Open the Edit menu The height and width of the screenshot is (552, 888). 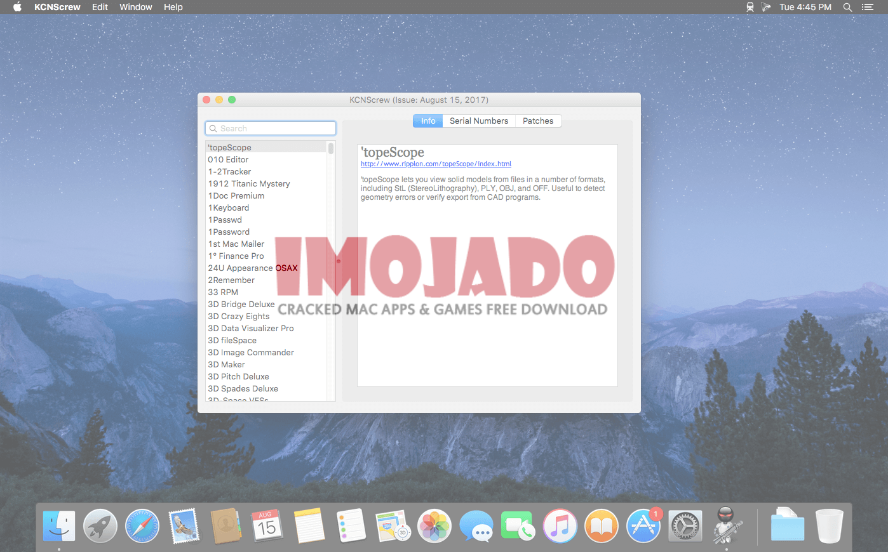(100, 7)
